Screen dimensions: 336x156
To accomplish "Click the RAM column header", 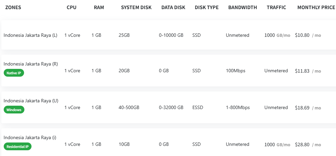I will point(99,7).
